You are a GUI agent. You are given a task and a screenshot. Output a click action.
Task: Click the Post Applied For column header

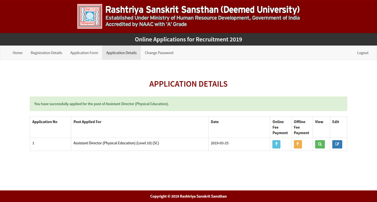click(x=87, y=122)
